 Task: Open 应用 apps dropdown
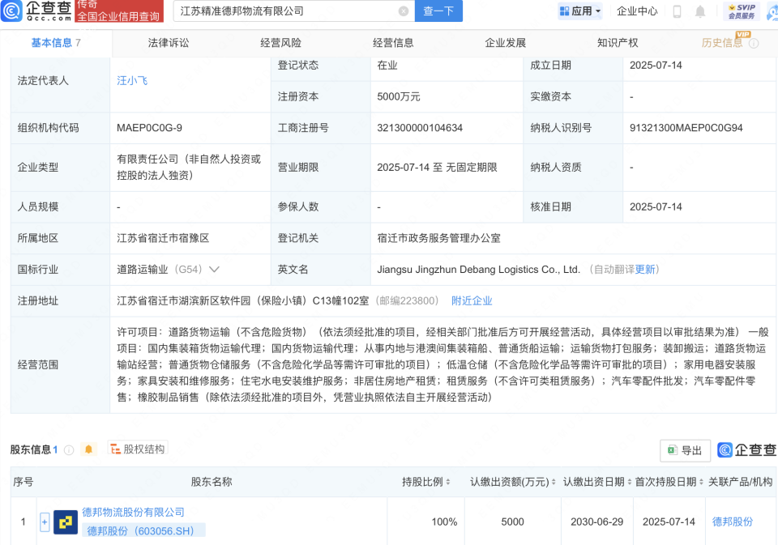click(580, 11)
